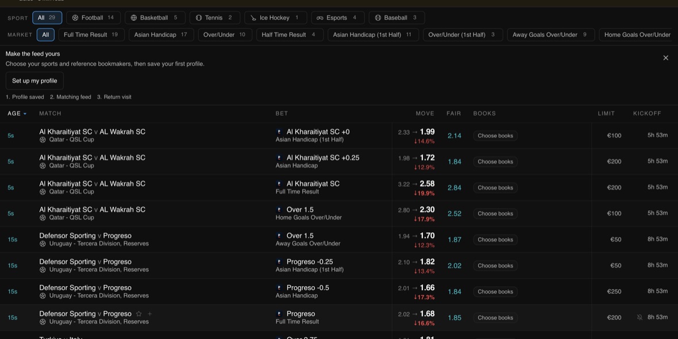Open the 'Set up my profile' button

34,81
